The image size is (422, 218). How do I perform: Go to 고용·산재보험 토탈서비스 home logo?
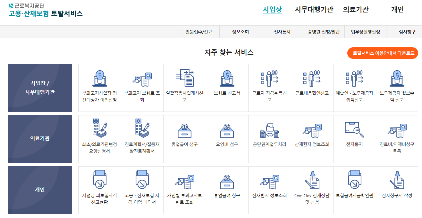click(46, 10)
